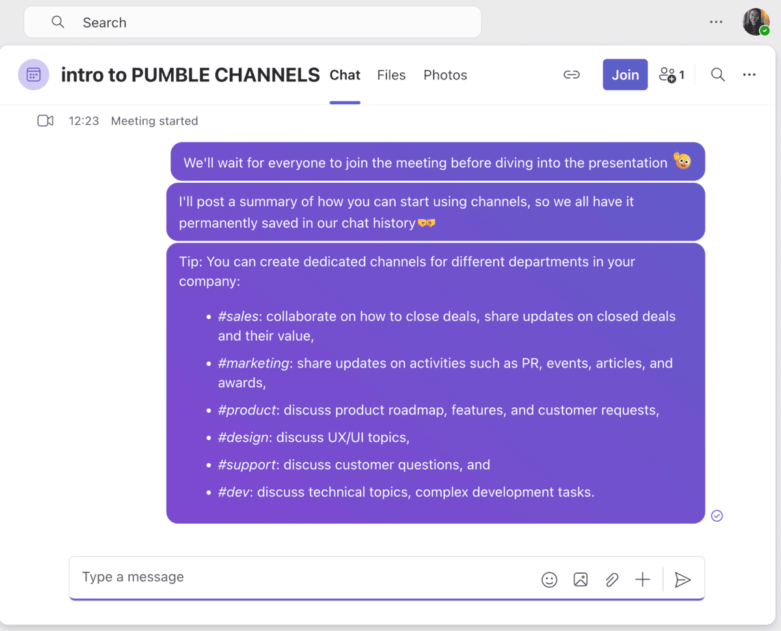Click the #support bullet line
This screenshot has height=631, width=781.
[354, 465]
